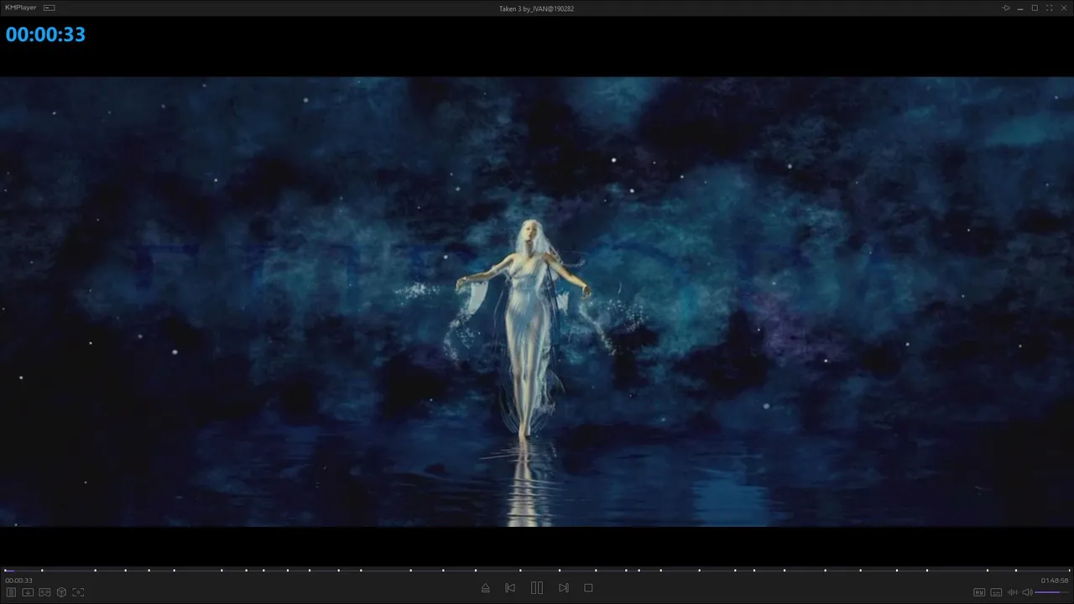The width and height of the screenshot is (1074, 604).
Task: Switch player to fullscreen mode
Action: 1049,8
